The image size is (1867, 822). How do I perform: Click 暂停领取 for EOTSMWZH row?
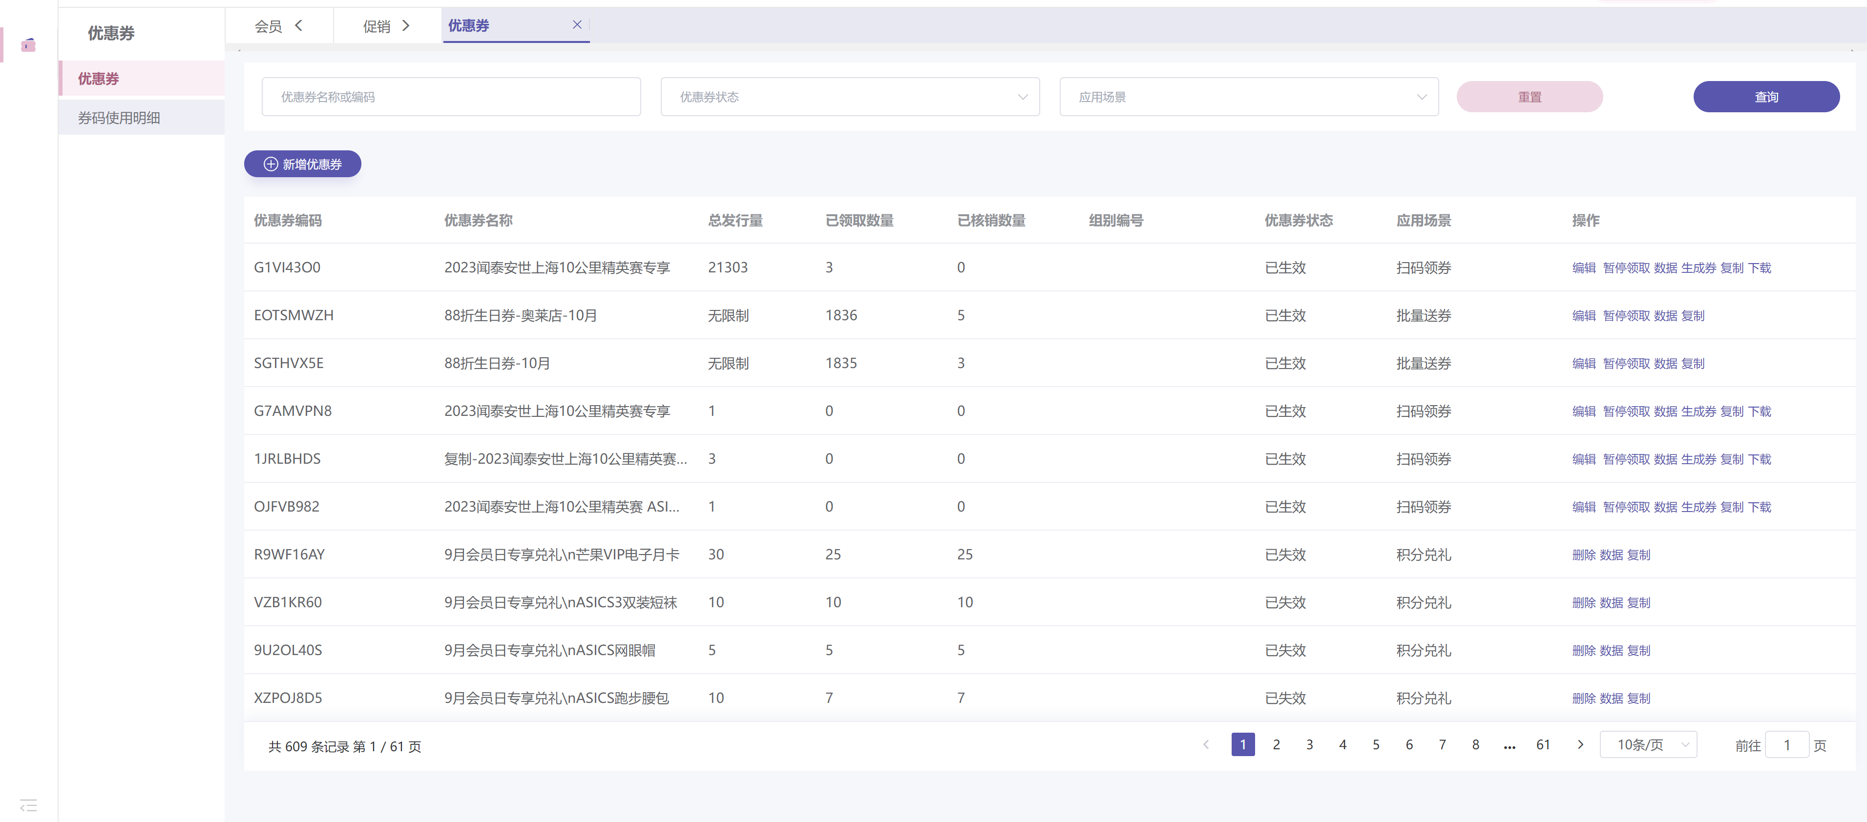[x=1626, y=316]
